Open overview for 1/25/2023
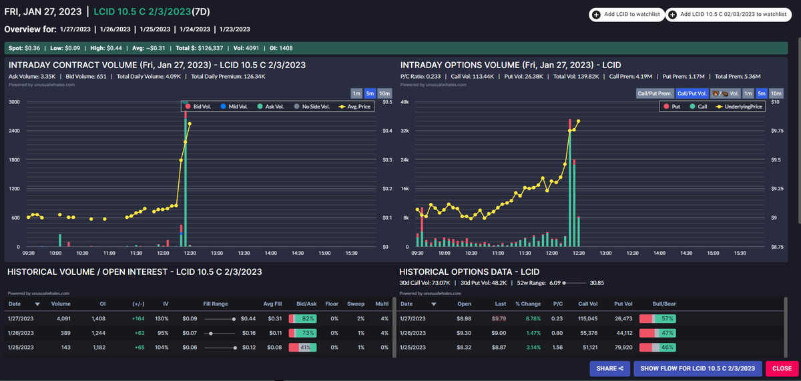This screenshot has width=801, height=381. [156, 29]
